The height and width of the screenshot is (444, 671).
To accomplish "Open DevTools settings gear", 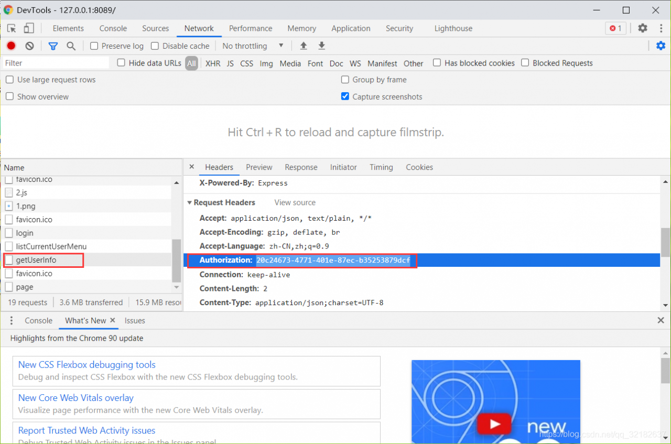I will pos(643,28).
